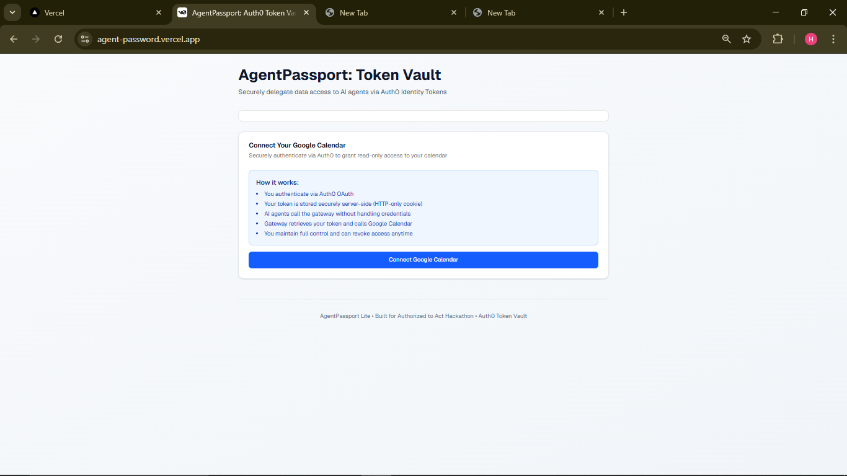The width and height of the screenshot is (847, 476).
Task: Close the first New Tab
Action: click(454, 12)
